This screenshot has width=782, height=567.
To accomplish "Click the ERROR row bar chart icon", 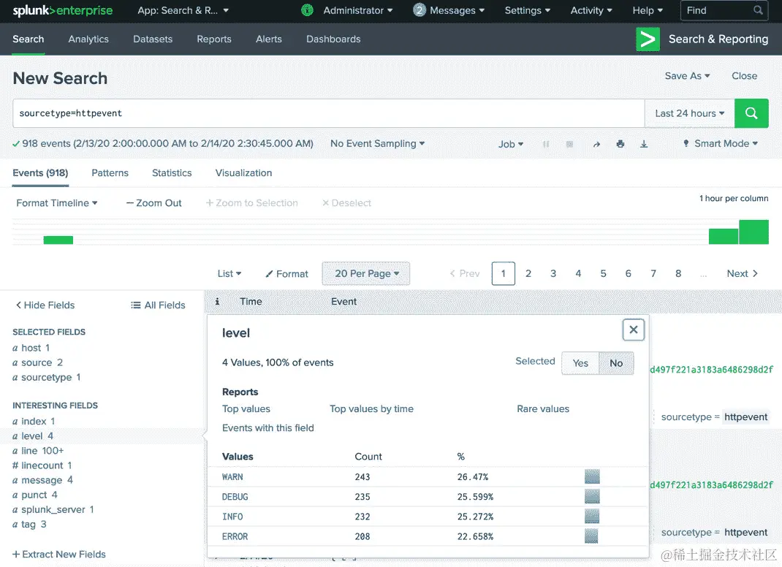I will click(x=591, y=536).
